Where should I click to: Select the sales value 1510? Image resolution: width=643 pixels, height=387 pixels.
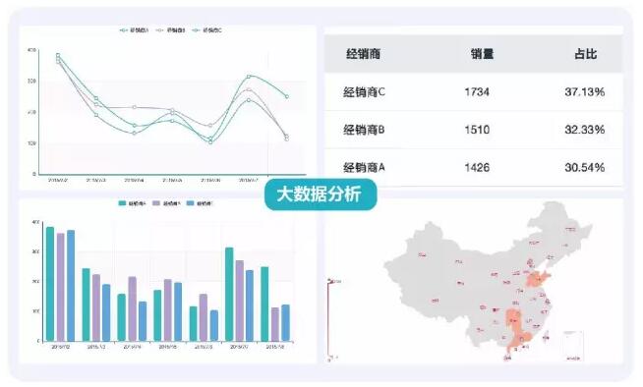[x=477, y=130]
